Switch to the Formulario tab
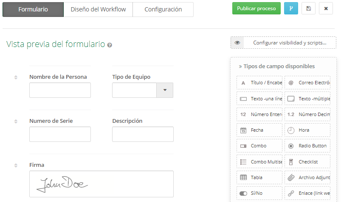This screenshot has width=341, height=202. tap(33, 9)
